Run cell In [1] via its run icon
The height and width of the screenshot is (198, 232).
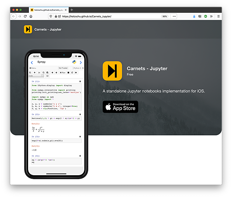coord(80,82)
